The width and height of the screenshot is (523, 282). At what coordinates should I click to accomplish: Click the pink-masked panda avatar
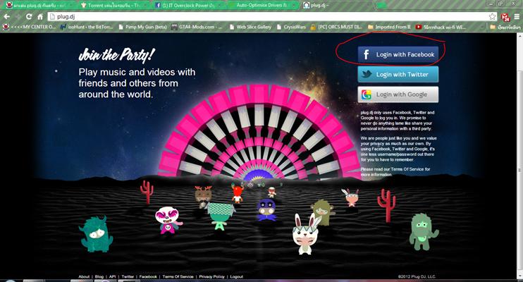[x=168, y=219]
